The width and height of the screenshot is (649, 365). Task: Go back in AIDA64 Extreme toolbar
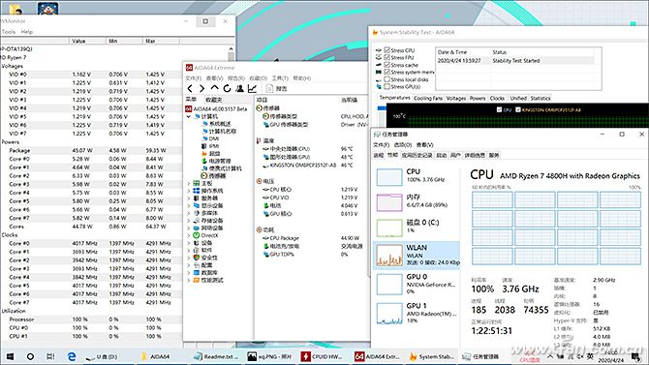[x=190, y=88]
